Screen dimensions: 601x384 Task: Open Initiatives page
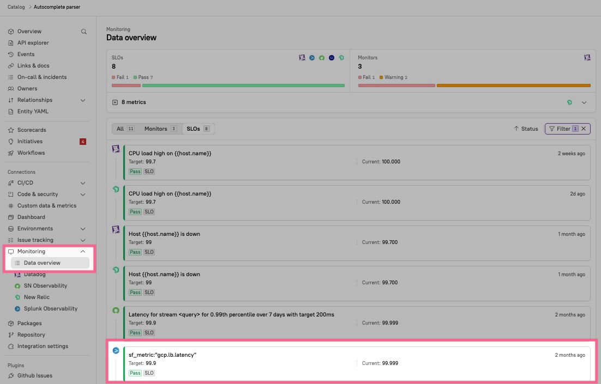pyautogui.click(x=30, y=141)
